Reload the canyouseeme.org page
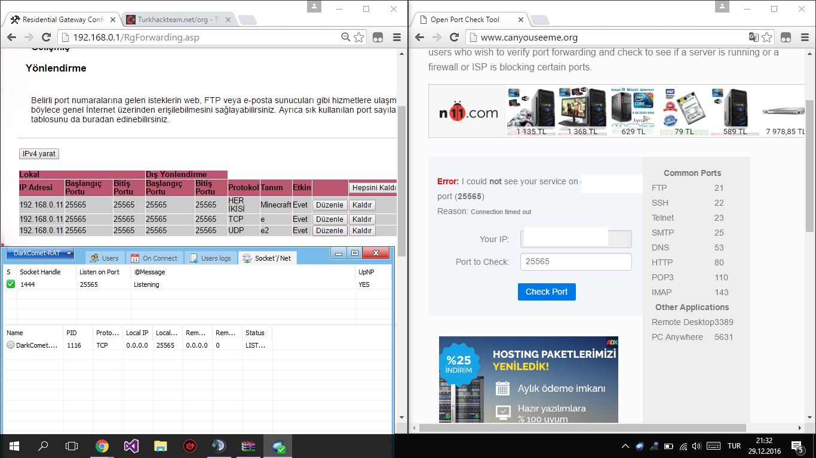This screenshot has height=458, width=816. pos(455,37)
